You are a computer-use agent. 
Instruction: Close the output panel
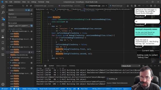159,66
